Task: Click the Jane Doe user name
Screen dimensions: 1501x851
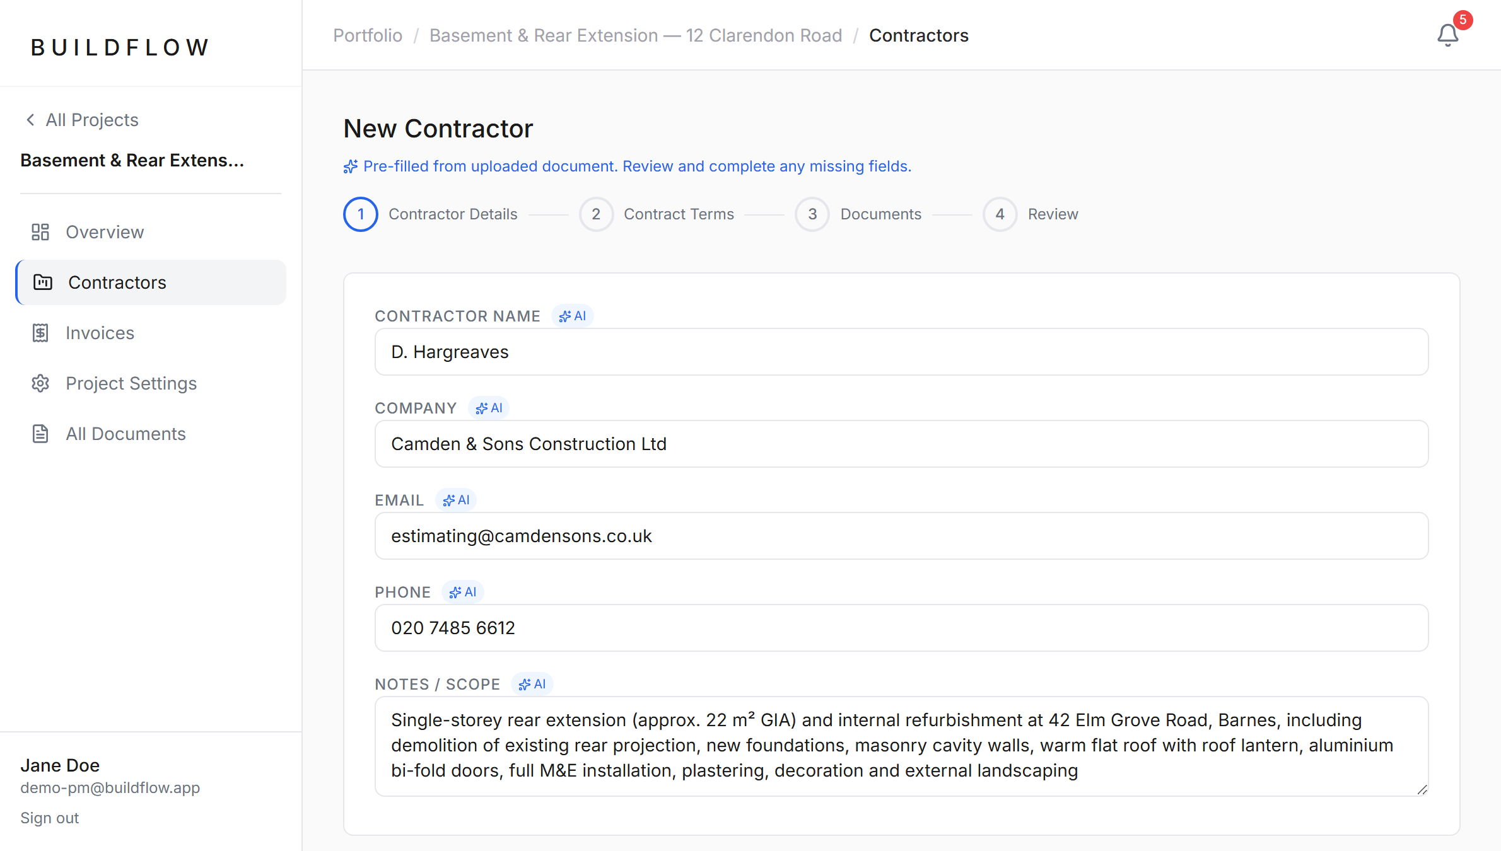Action: tap(60, 765)
